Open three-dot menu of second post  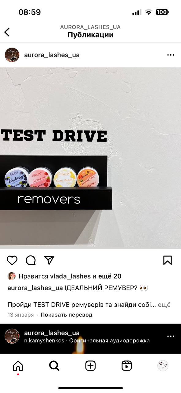point(171,336)
